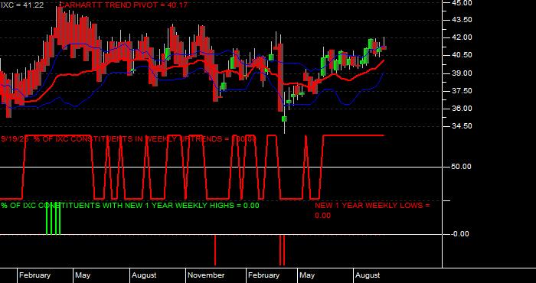Click the first May date axis label
536x283 pixels.
click(x=83, y=275)
